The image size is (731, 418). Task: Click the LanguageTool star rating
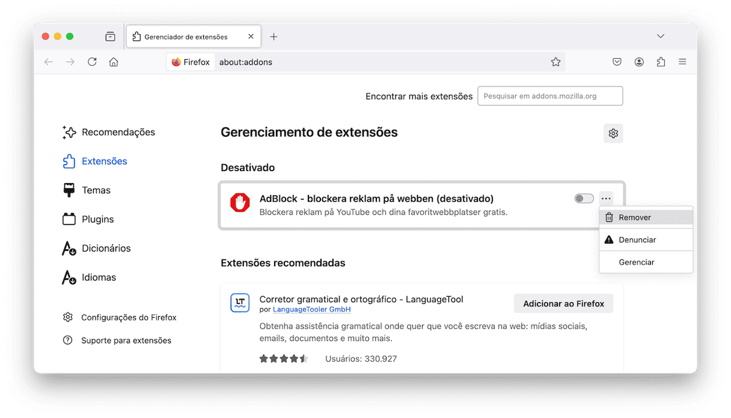click(x=284, y=359)
